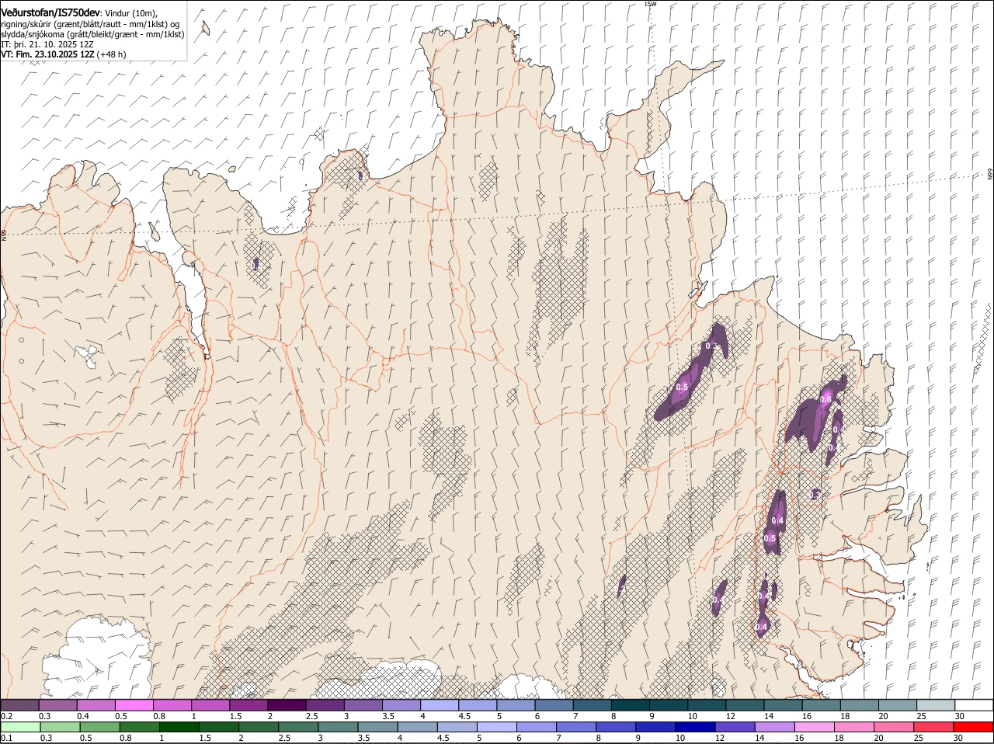Pick lower legend pale green swatch 0.1 to 0.3
This screenshot has height=744, width=994.
[x=20, y=727]
